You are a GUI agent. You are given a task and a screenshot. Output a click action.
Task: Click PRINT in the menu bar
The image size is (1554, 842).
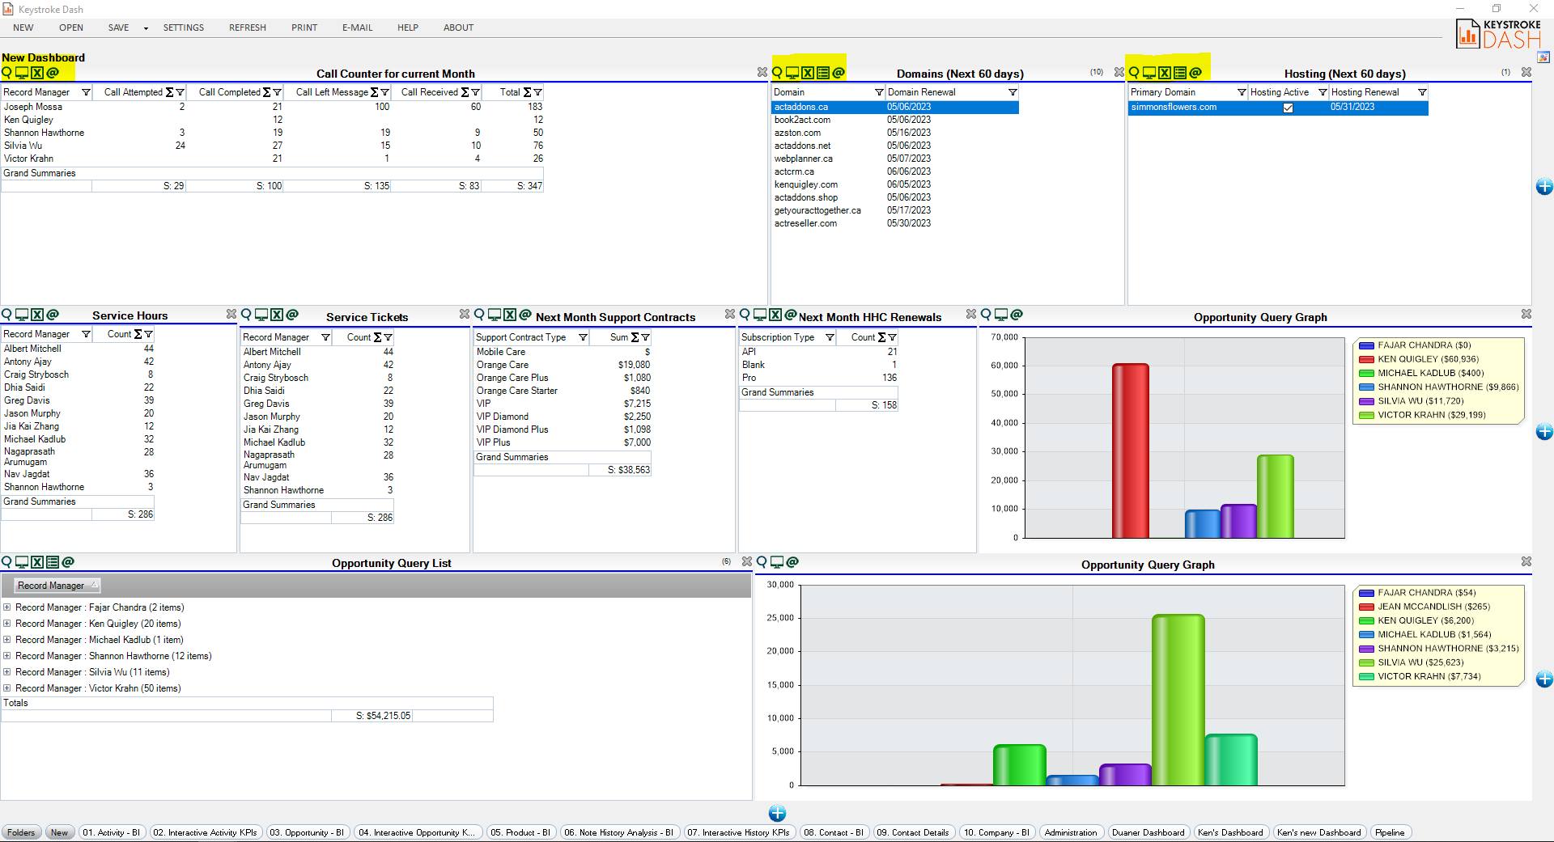(304, 28)
